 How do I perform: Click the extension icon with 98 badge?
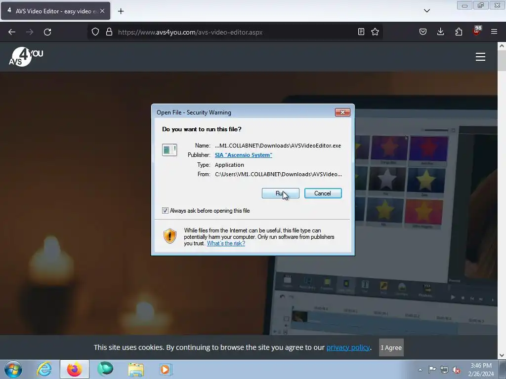(x=477, y=31)
